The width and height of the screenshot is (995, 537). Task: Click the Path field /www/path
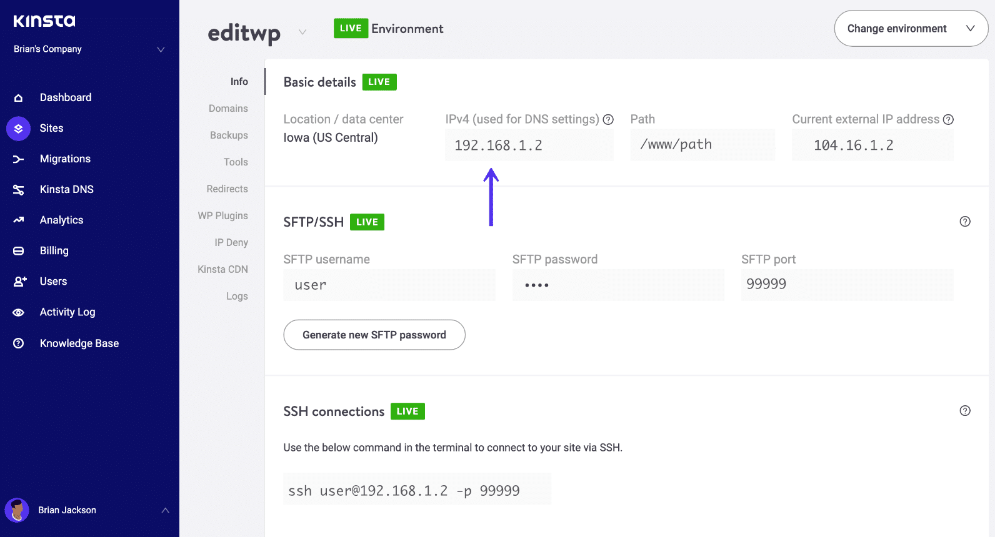click(x=702, y=145)
